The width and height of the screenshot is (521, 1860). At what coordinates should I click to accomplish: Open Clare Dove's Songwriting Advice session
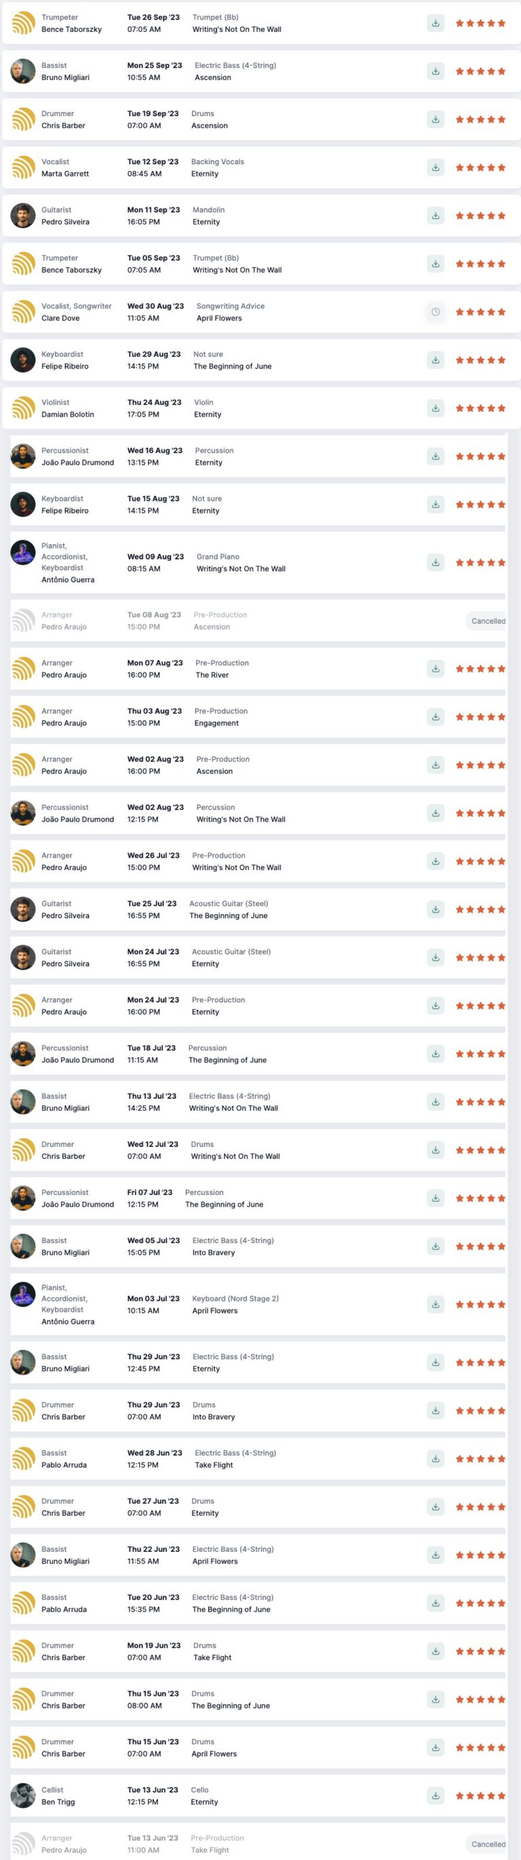pyautogui.click(x=261, y=312)
